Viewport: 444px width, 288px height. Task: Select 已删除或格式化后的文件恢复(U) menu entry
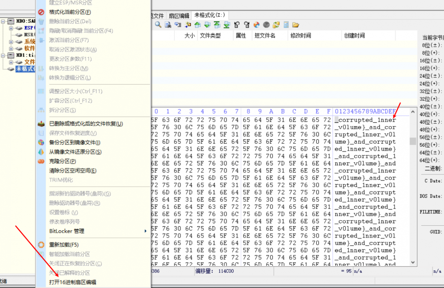[86, 124]
